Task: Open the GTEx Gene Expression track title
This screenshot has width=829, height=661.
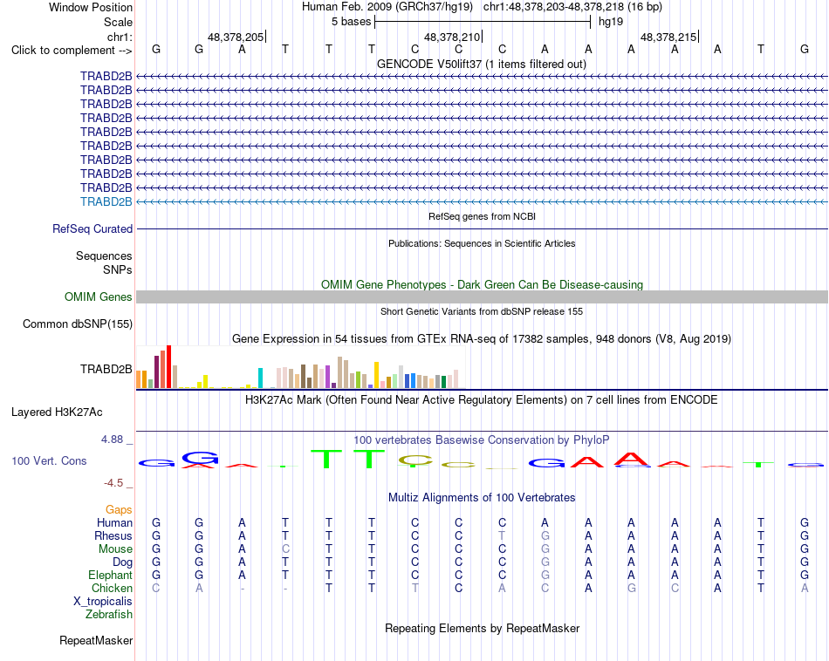Action: point(482,338)
